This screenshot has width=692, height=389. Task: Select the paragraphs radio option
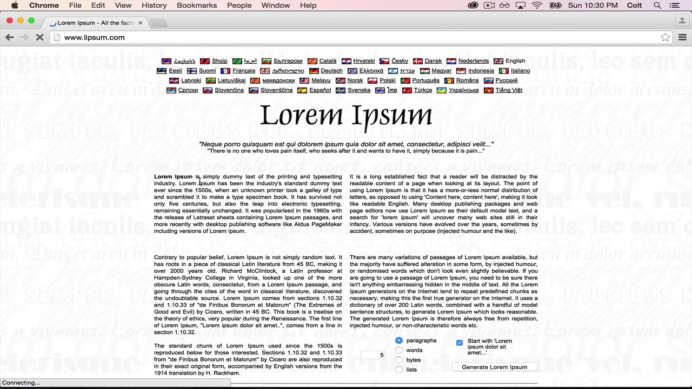(x=399, y=340)
